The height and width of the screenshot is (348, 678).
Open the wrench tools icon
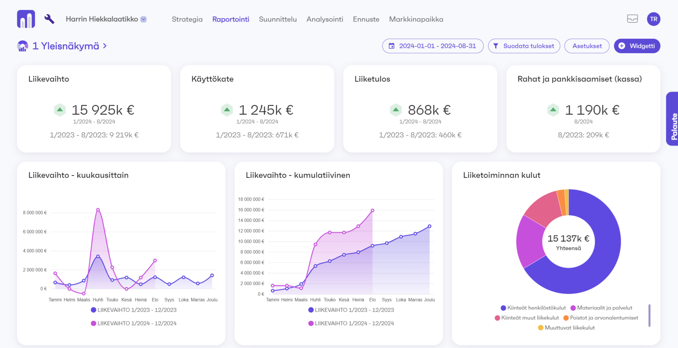pos(49,19)
